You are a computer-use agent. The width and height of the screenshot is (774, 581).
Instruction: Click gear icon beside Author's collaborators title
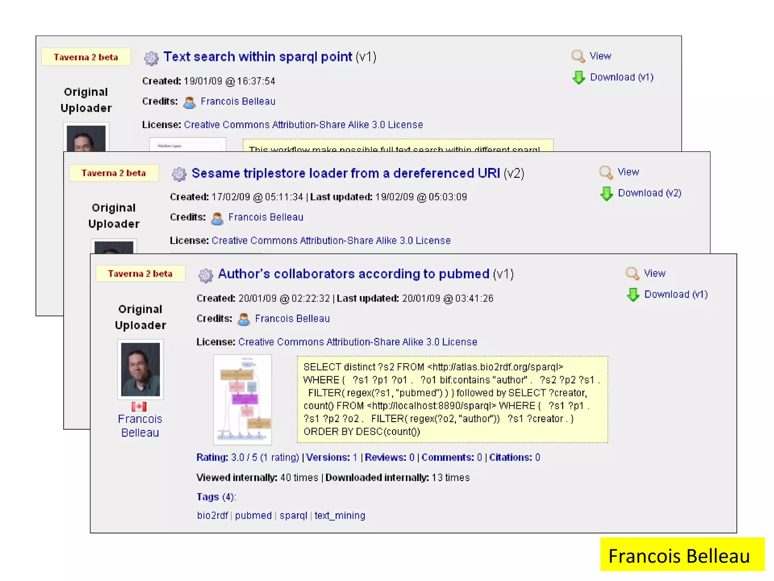pyautogui.click(x=206, y=275)
